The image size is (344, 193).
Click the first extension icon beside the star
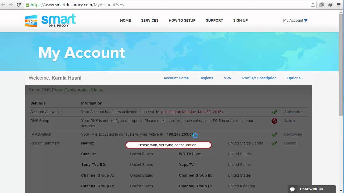point(321,5)
